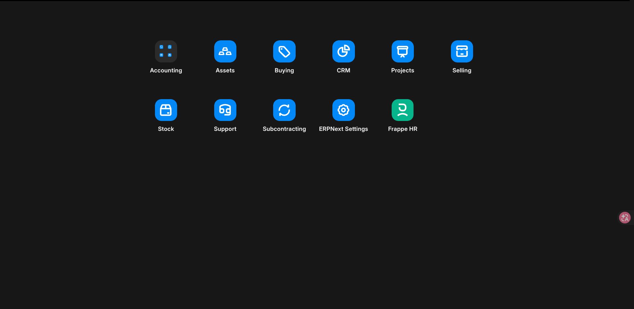Click the "Projects" text label
Image resolution: width=634 pixels, height=309 pixels.
click(x=403, y=70)
